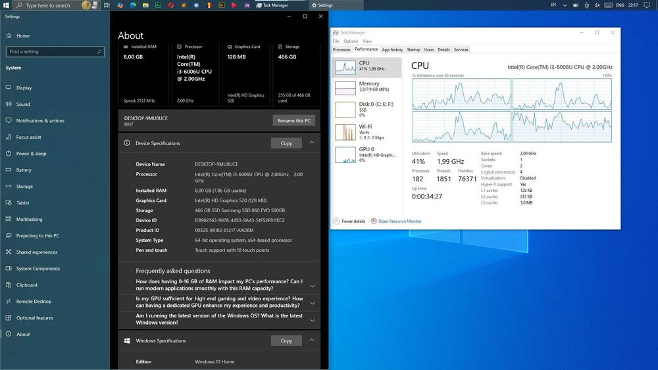658x370 pixels.
Task: Click the Find a setting search box
Action: 55,51
